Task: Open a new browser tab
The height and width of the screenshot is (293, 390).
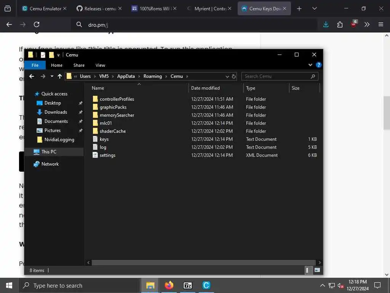Action: pos(299,8)
